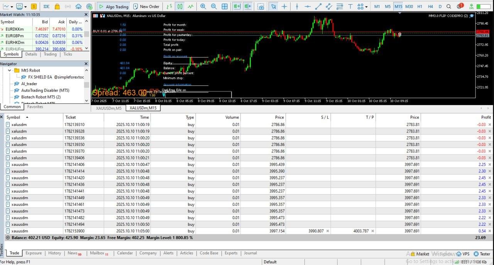Close the first xalusdm position

coord(490,125)
